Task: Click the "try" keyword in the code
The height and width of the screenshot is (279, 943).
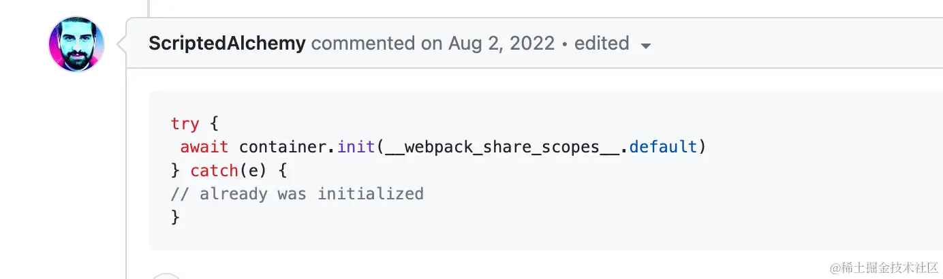Action: 185,124
